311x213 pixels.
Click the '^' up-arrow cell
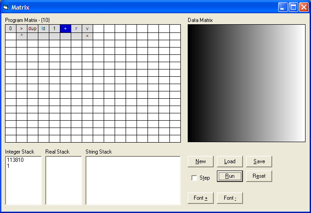[21, 36]
